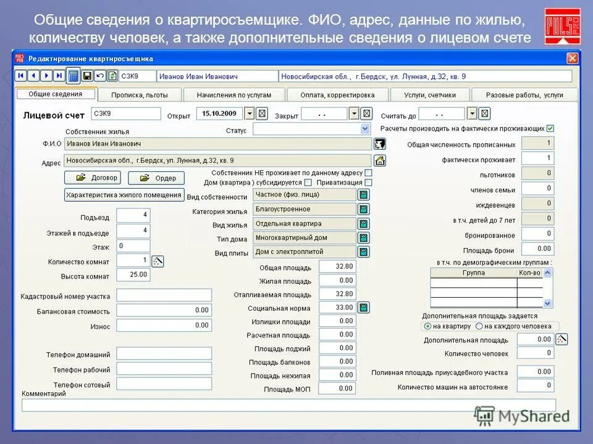The width and height of the screenshot is (593, 444).
Task: Click the Подъезд input field
Action: click(x=133, y=215)
